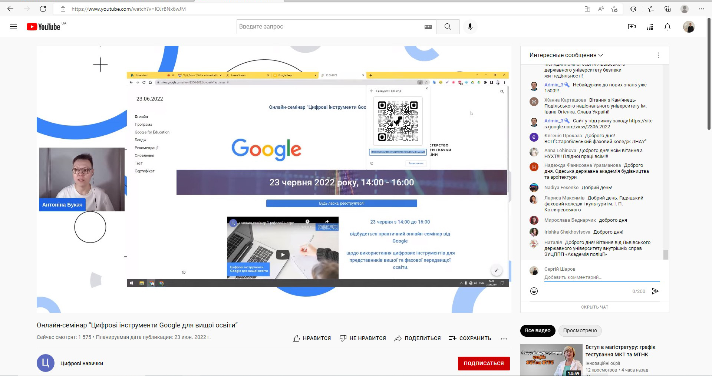Viewport: 712px width, 376px height.
Task: Click the Антоніна Букач webcam overlay
Action: click(82, 179)
